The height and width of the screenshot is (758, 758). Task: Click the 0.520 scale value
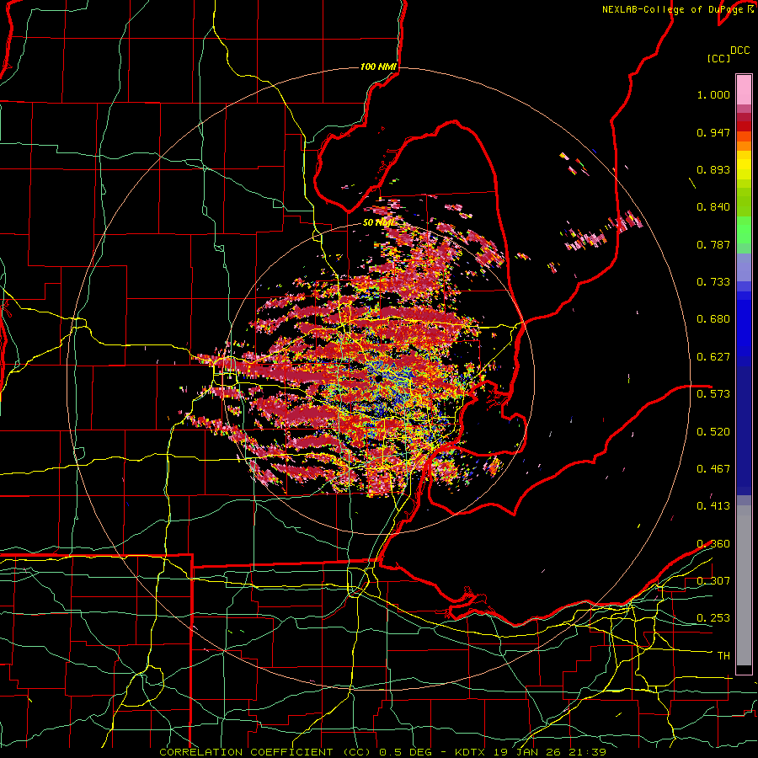[x=713, y=432]
